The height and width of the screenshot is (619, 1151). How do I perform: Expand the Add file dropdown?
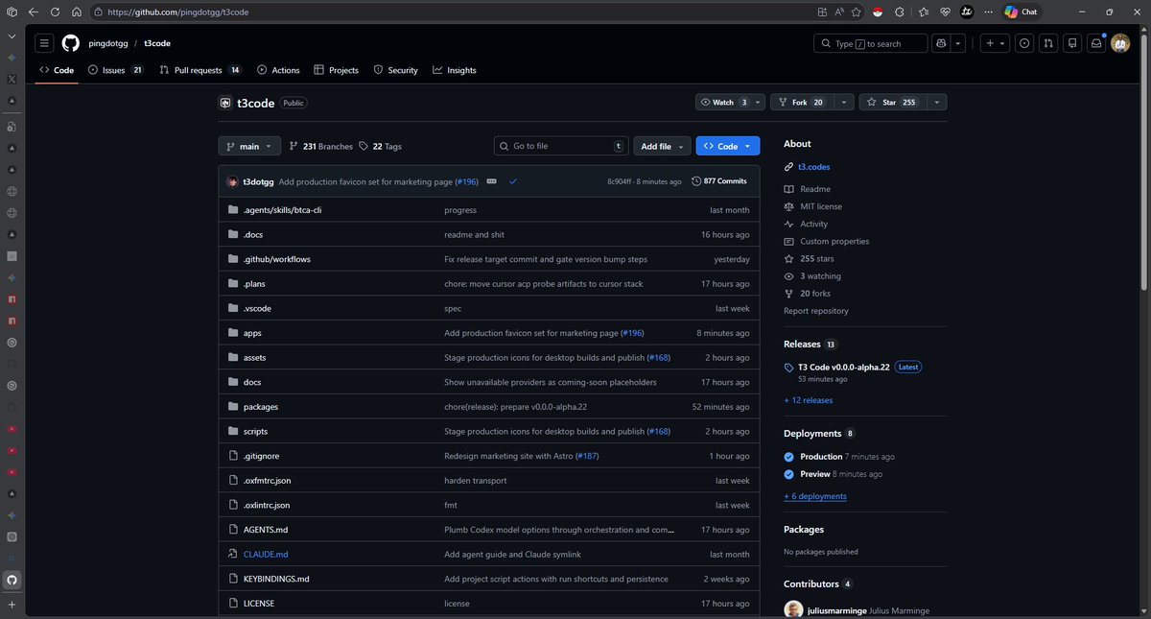662,146
